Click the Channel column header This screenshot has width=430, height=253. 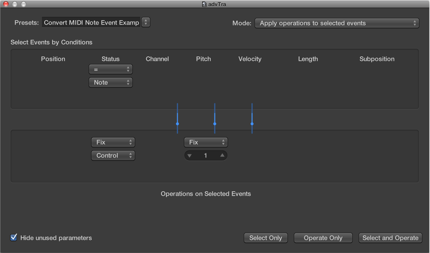click(x=157, y=59)
